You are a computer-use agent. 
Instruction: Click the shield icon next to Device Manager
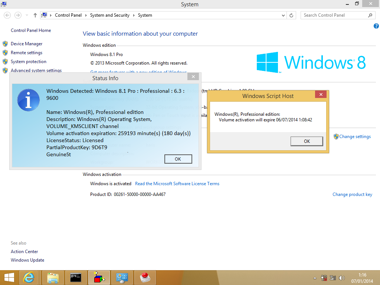[x=5, y=43]
